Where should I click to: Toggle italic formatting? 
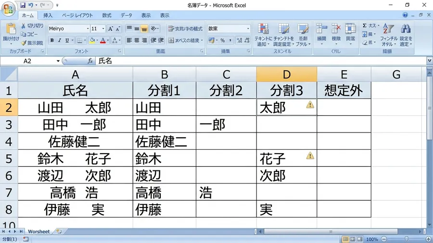59,40
